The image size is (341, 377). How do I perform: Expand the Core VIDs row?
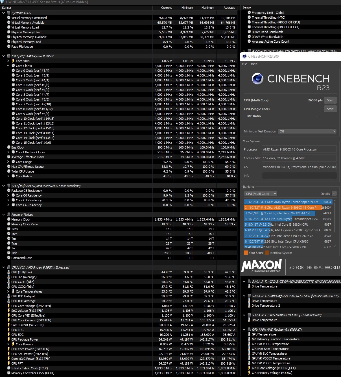8,61
